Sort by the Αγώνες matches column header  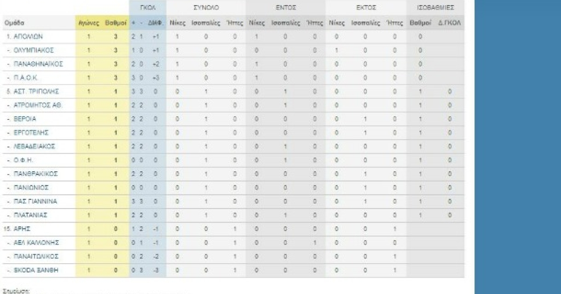pyautogui.click(x=88, y=23)
